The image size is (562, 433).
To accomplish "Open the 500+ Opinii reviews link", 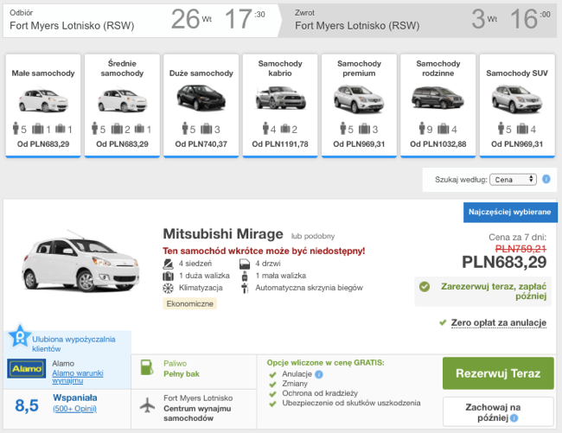I will (74, 409).
